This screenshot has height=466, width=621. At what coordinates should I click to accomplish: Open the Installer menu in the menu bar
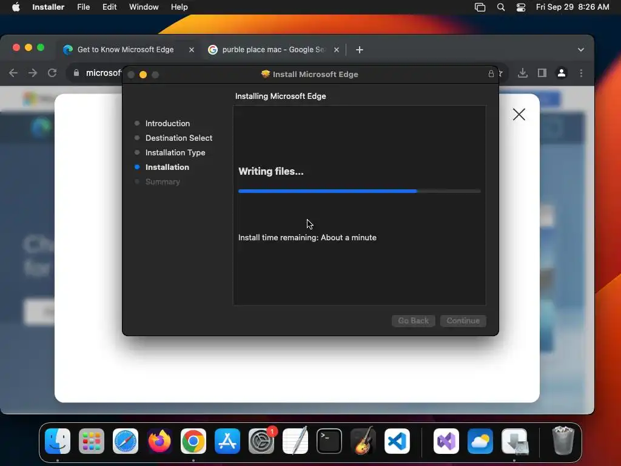[49, 7]
